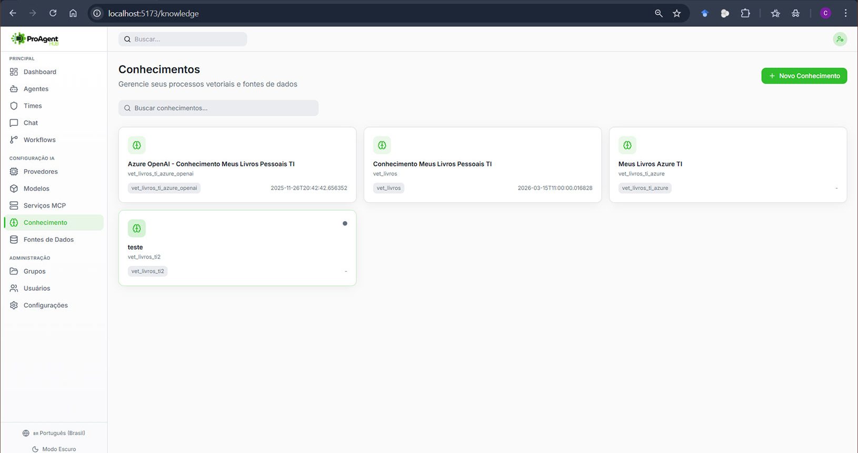
Task: Open the Português (Brasil) language selector
Action: click(54, 433)
